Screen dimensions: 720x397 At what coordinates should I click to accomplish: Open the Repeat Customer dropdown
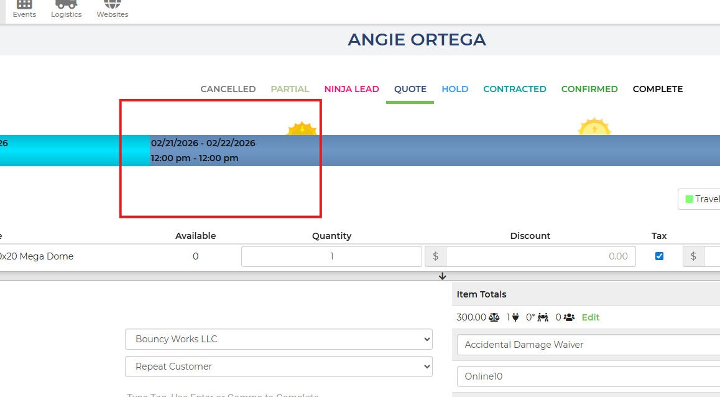[x=279, y=367]
